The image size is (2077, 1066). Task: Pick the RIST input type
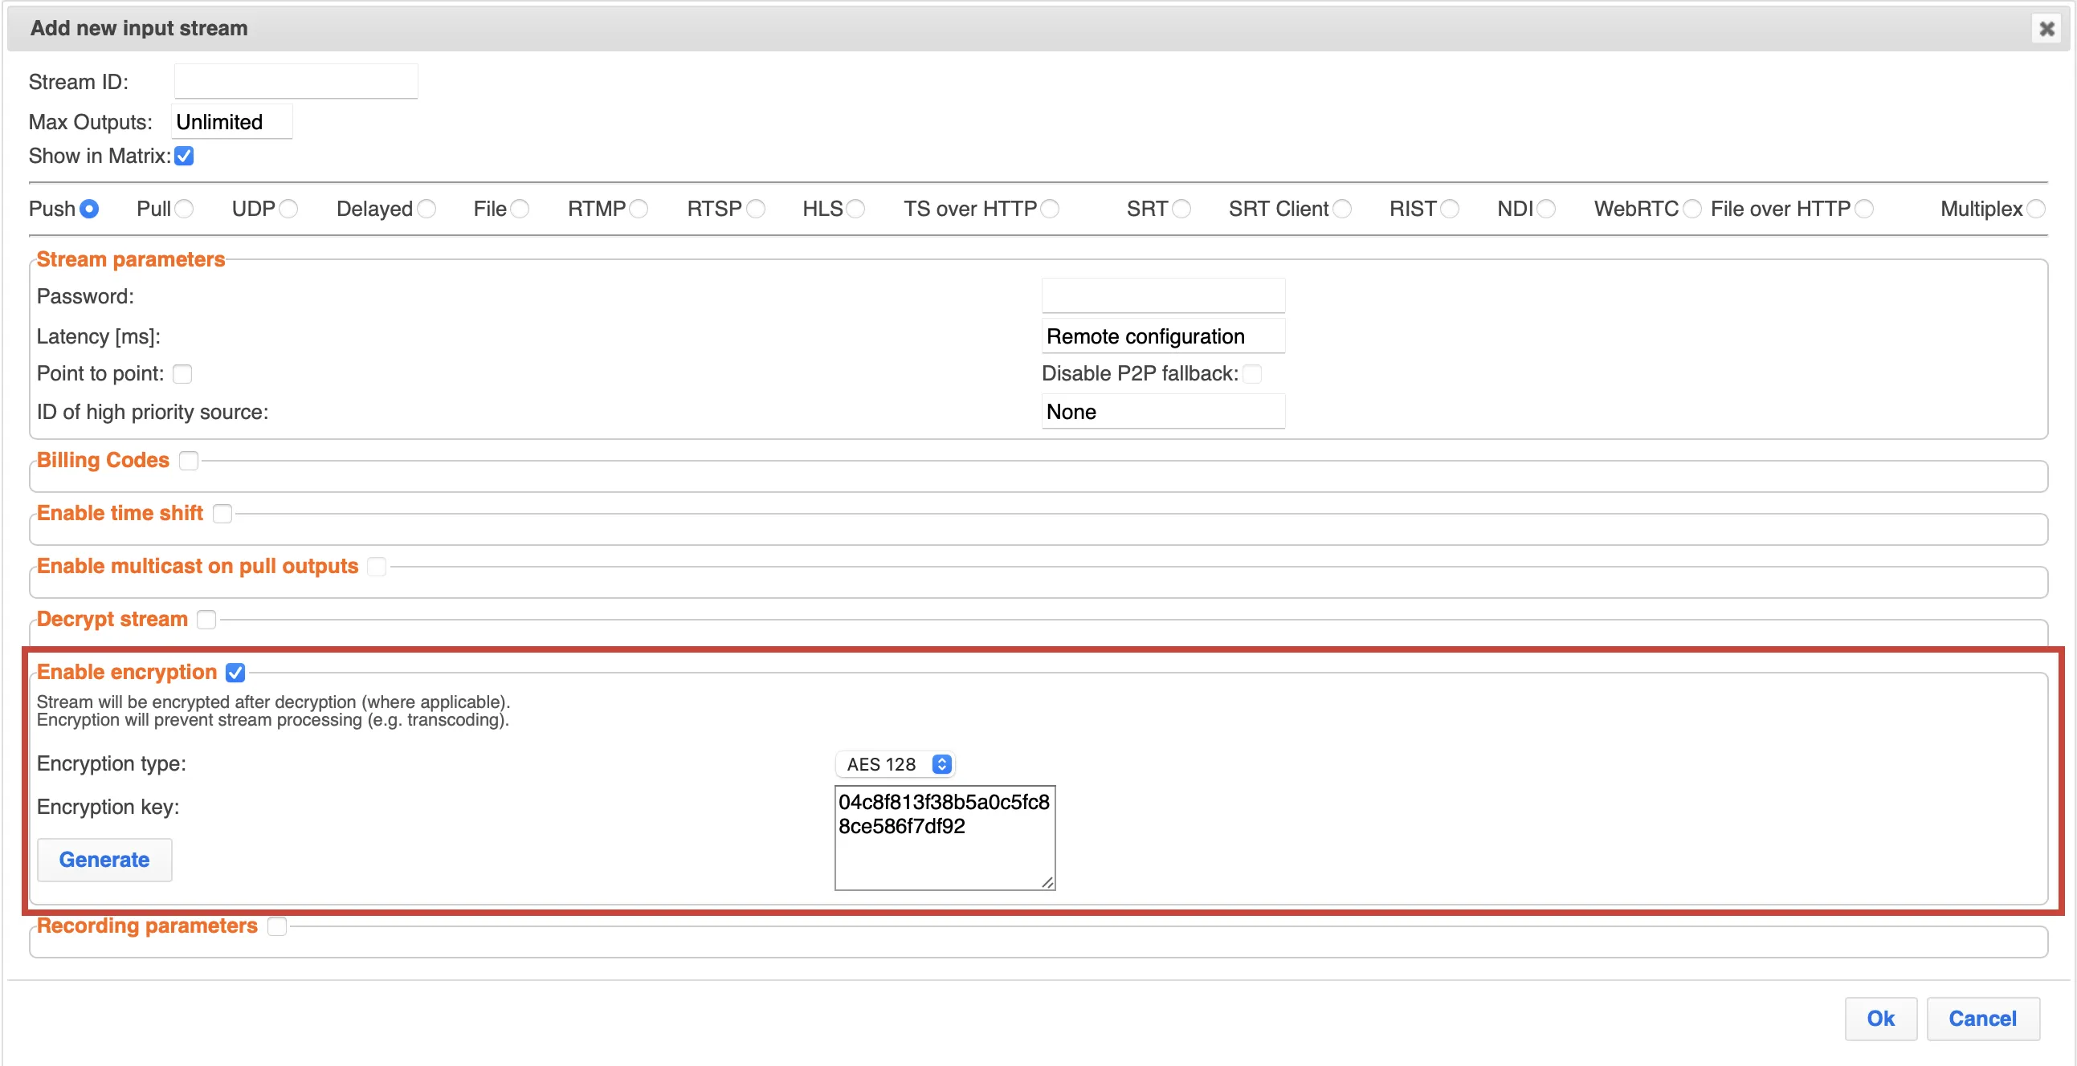pos(1450,210)
